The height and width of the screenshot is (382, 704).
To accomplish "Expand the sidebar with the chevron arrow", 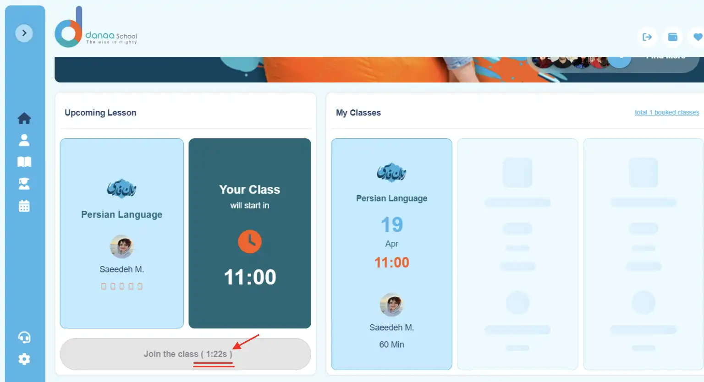I will click(x=24, y=33).
